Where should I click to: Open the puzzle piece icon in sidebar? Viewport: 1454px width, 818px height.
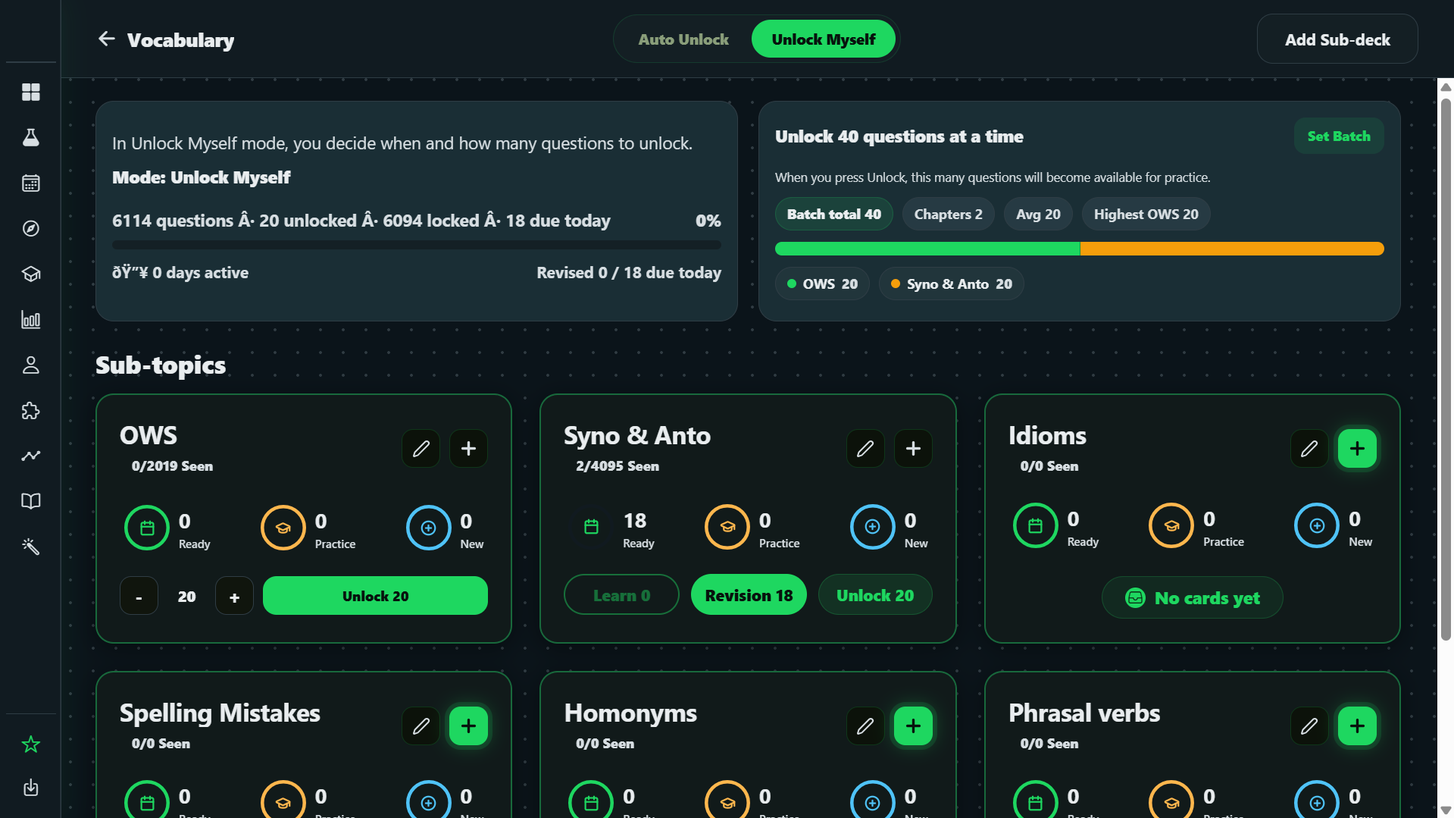click(x=31, y=410)
